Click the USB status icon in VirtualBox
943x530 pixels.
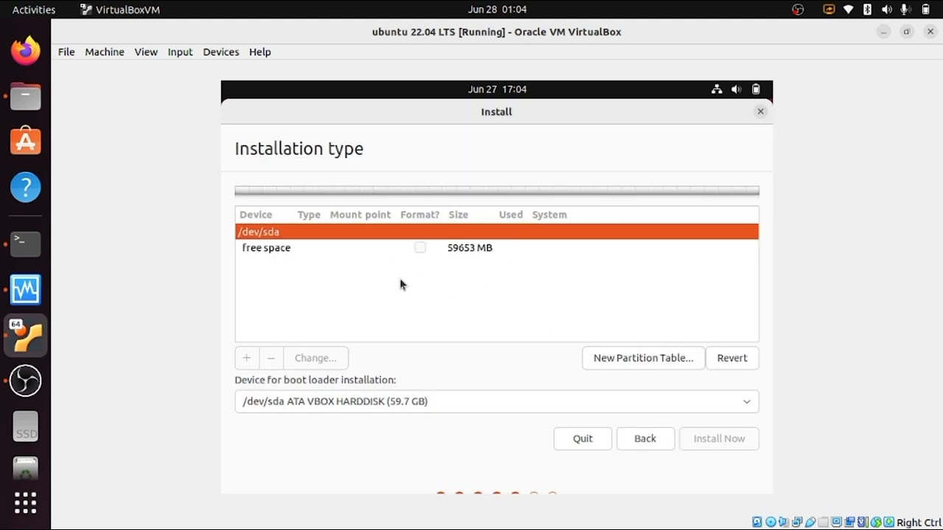810,523
